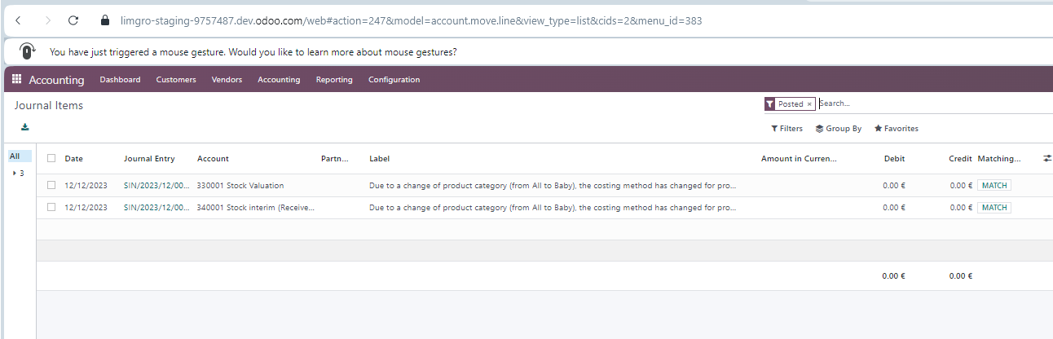Focus the Search input field
The image size is (1053, 339).
(933, 104)
